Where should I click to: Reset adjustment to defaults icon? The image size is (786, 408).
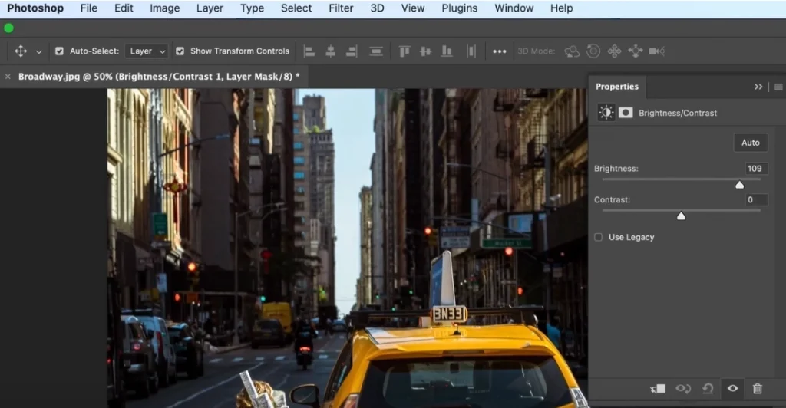click(x=708, y=389)
